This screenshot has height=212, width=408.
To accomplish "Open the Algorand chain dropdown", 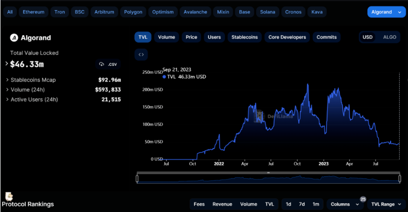I will pyautogui.click(x=387, y=12).
